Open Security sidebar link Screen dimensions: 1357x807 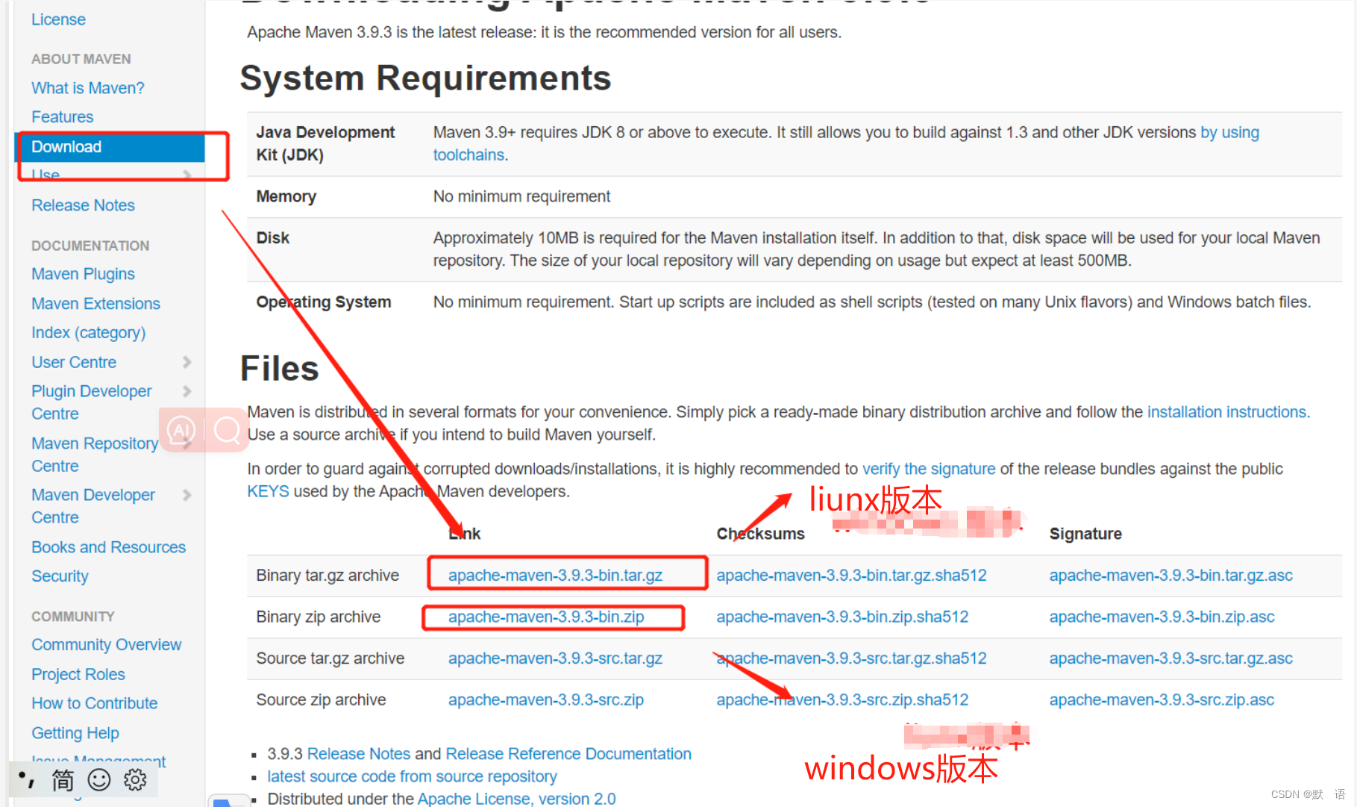coord(60,576)
